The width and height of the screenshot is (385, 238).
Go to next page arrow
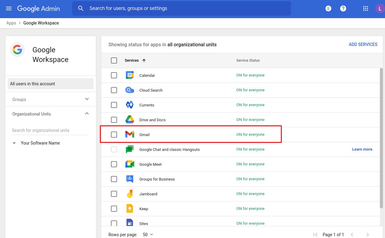[x=368, y=235]
